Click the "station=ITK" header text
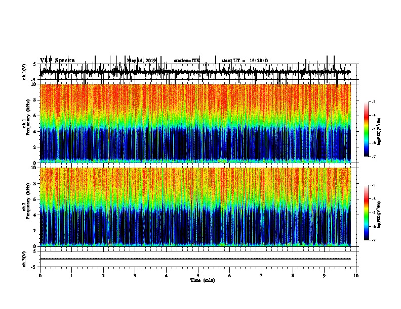401x309 pixels. point(187,61)
